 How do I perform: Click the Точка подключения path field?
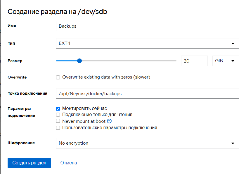click(147, 94)
